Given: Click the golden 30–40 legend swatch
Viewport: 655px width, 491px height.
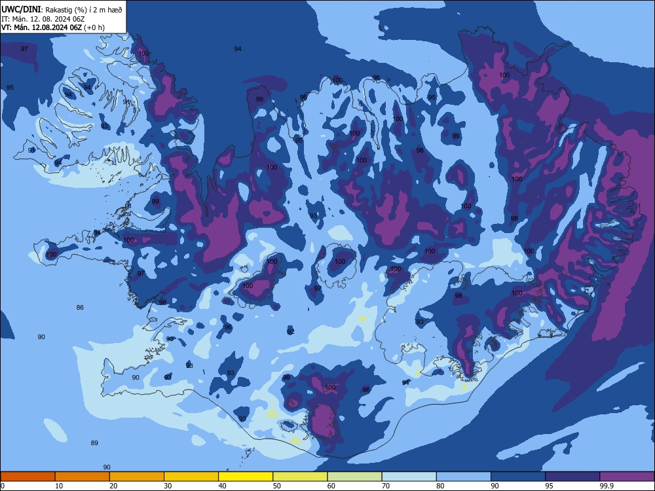Looking at the screenshot, I should click(x=191, y=477).
